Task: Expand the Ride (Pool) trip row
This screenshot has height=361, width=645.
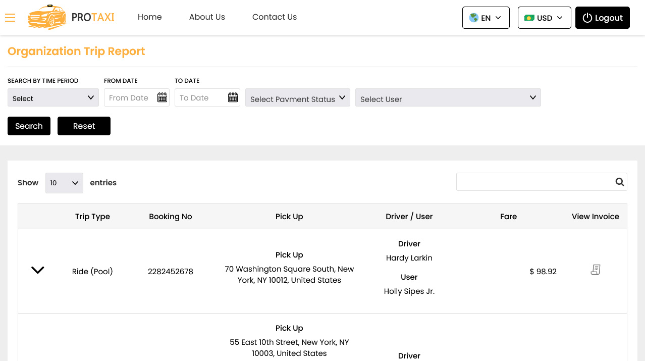Action: click(38, 270)
